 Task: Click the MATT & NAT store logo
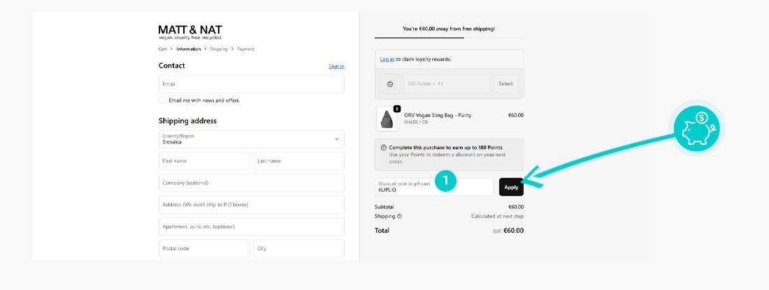point(190,32)
